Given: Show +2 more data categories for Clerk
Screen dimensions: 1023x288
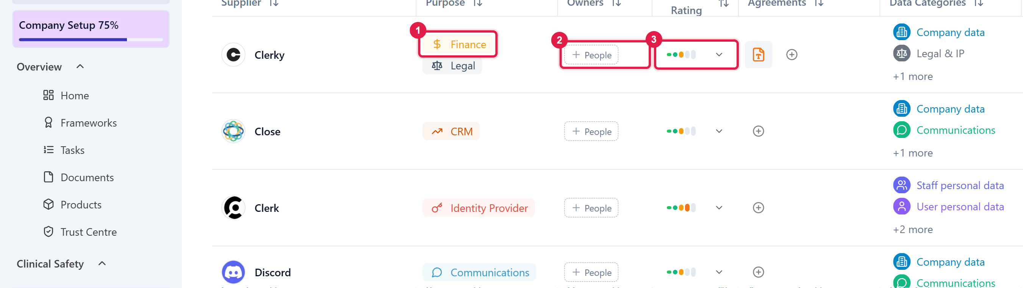Looking at the screenshot, I should (913, 230).
